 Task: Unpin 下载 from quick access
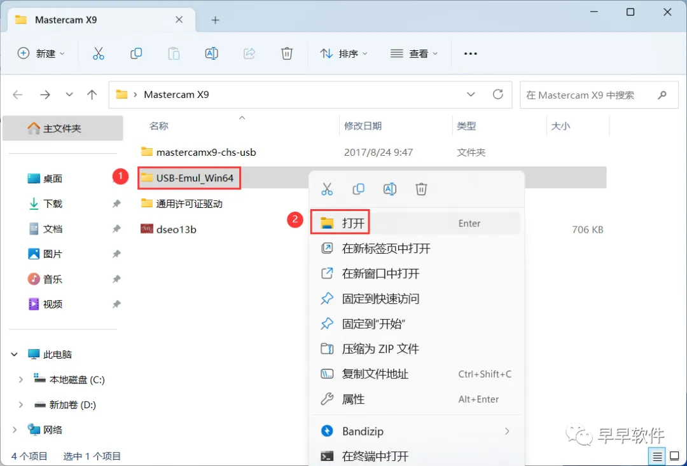(x=116, y=203)
